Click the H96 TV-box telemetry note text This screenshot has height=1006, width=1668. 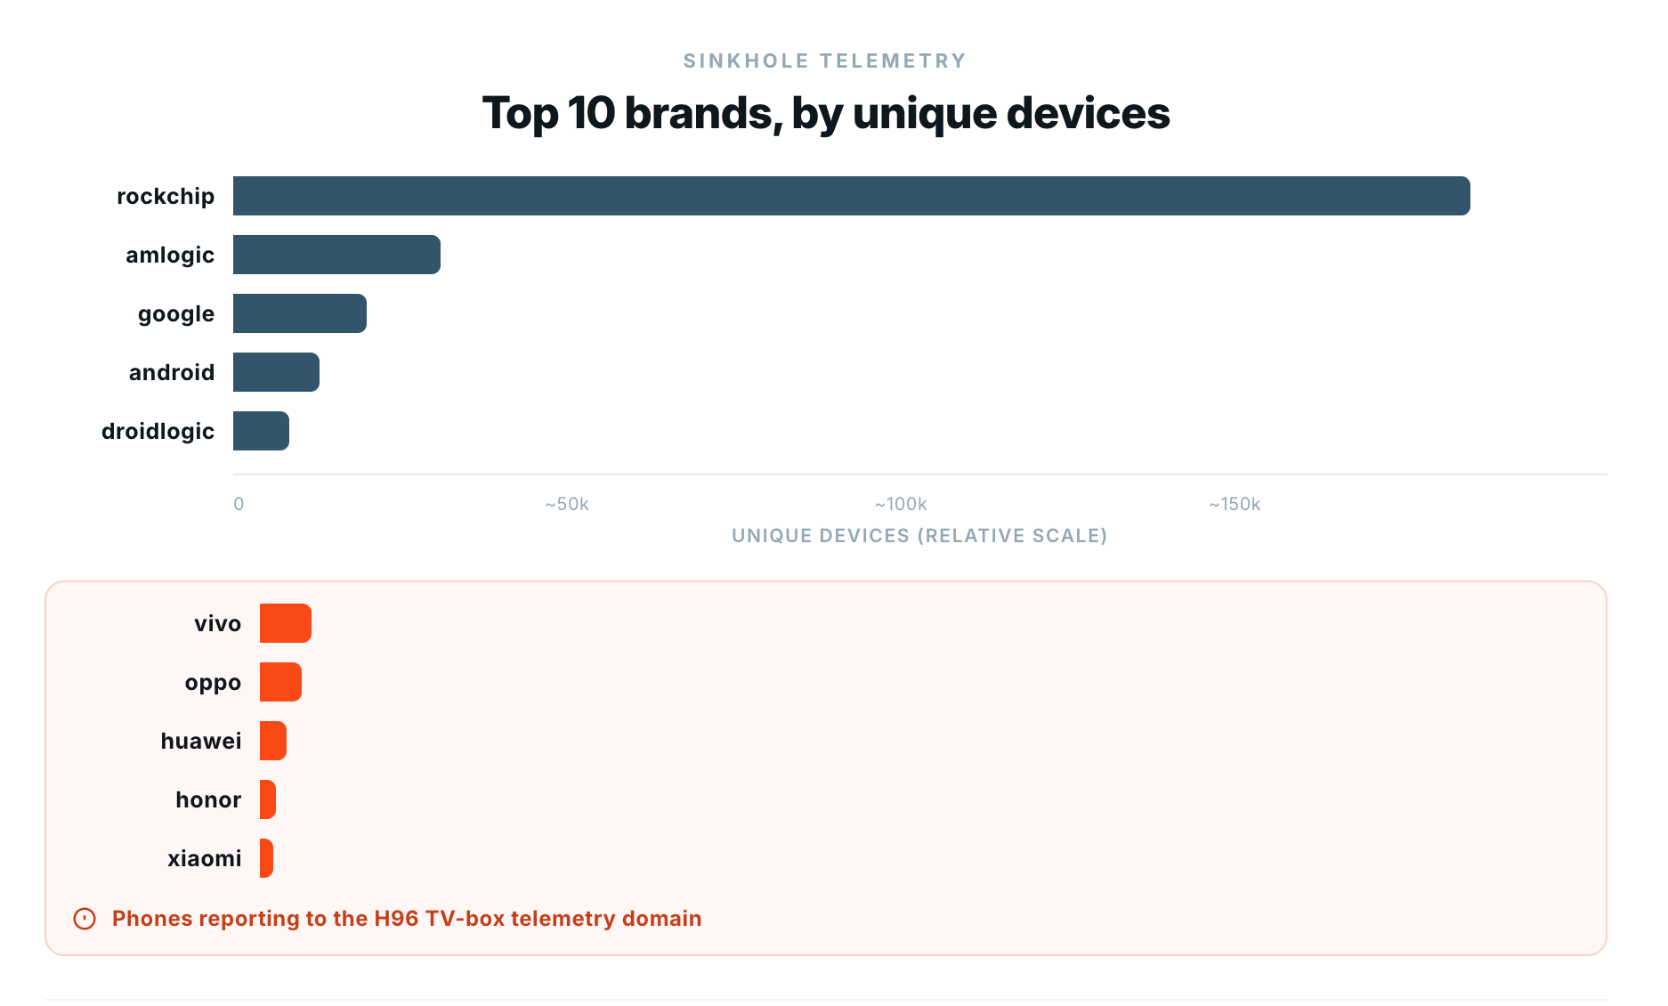407,919
